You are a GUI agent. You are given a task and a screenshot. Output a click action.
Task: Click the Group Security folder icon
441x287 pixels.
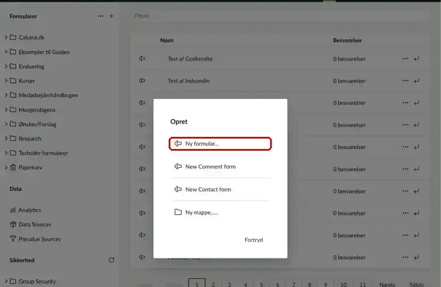coord(13,281)
